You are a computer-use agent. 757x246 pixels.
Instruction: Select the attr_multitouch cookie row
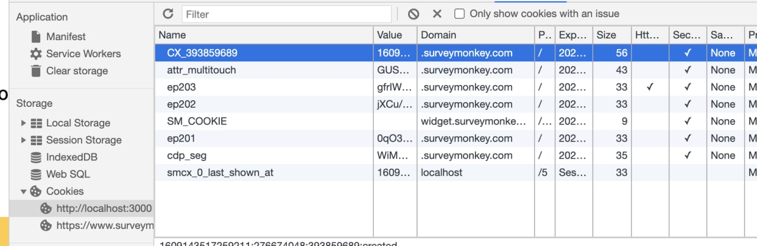456,70
